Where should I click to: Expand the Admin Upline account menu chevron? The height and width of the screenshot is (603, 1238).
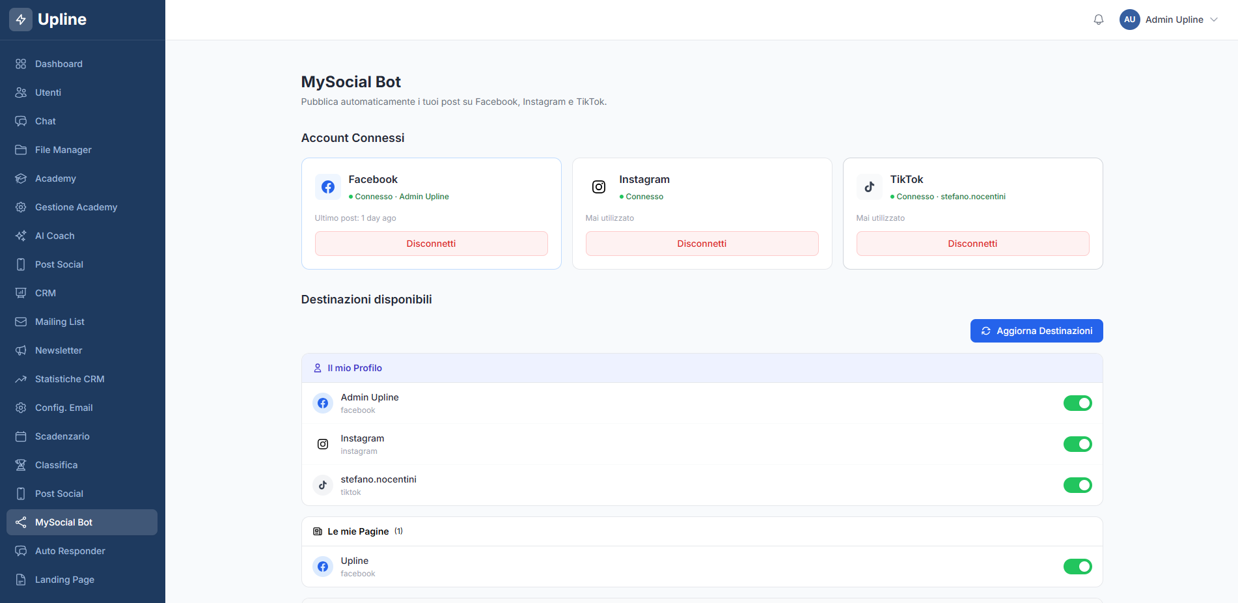click(x=1214, y=20)
